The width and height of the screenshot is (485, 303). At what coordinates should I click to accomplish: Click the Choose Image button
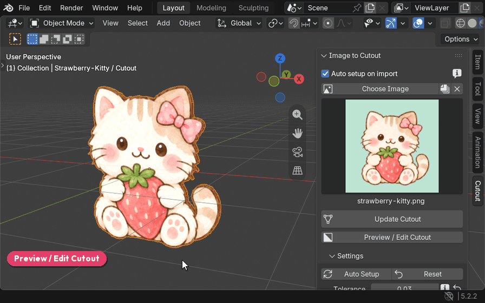380,89
